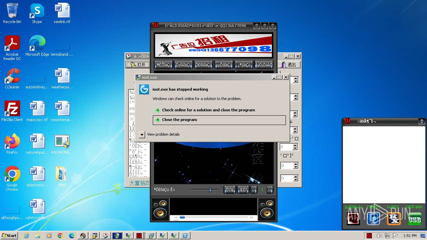Click the KX icon in small DJ window
Screen dimensions: 427x240
[x=394, y=219]
